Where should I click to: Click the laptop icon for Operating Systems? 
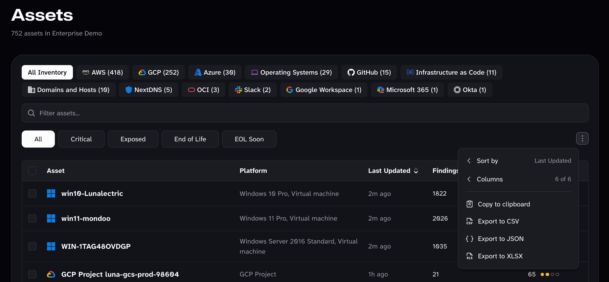point(255,72)
